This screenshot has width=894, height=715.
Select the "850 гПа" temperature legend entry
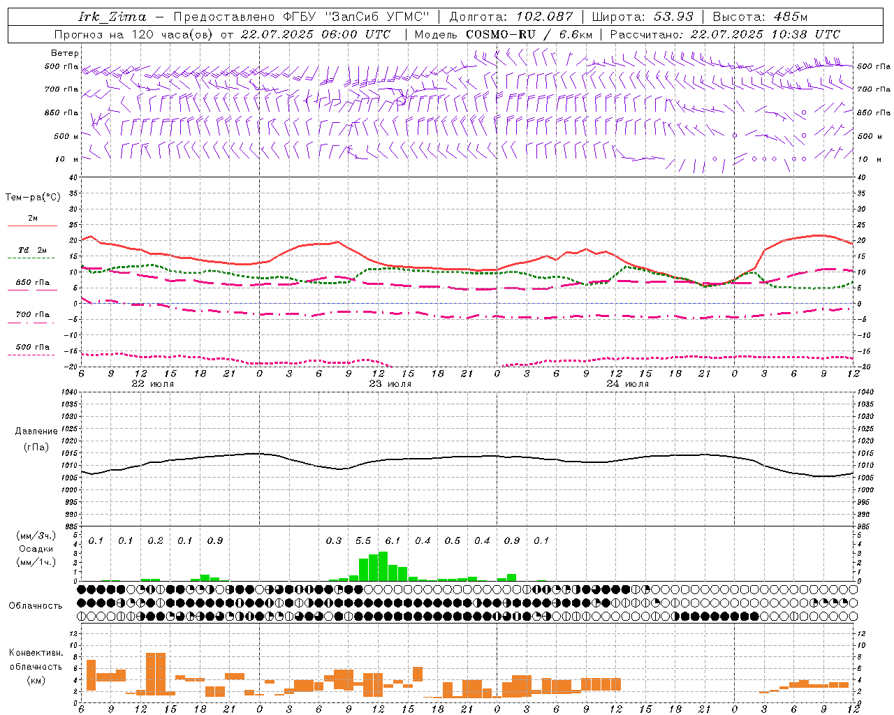32,283
